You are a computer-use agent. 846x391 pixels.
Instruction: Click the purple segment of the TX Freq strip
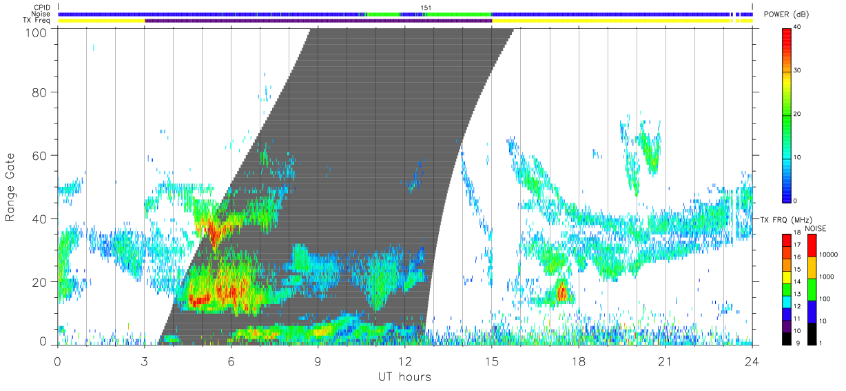(x=318, y=21)
